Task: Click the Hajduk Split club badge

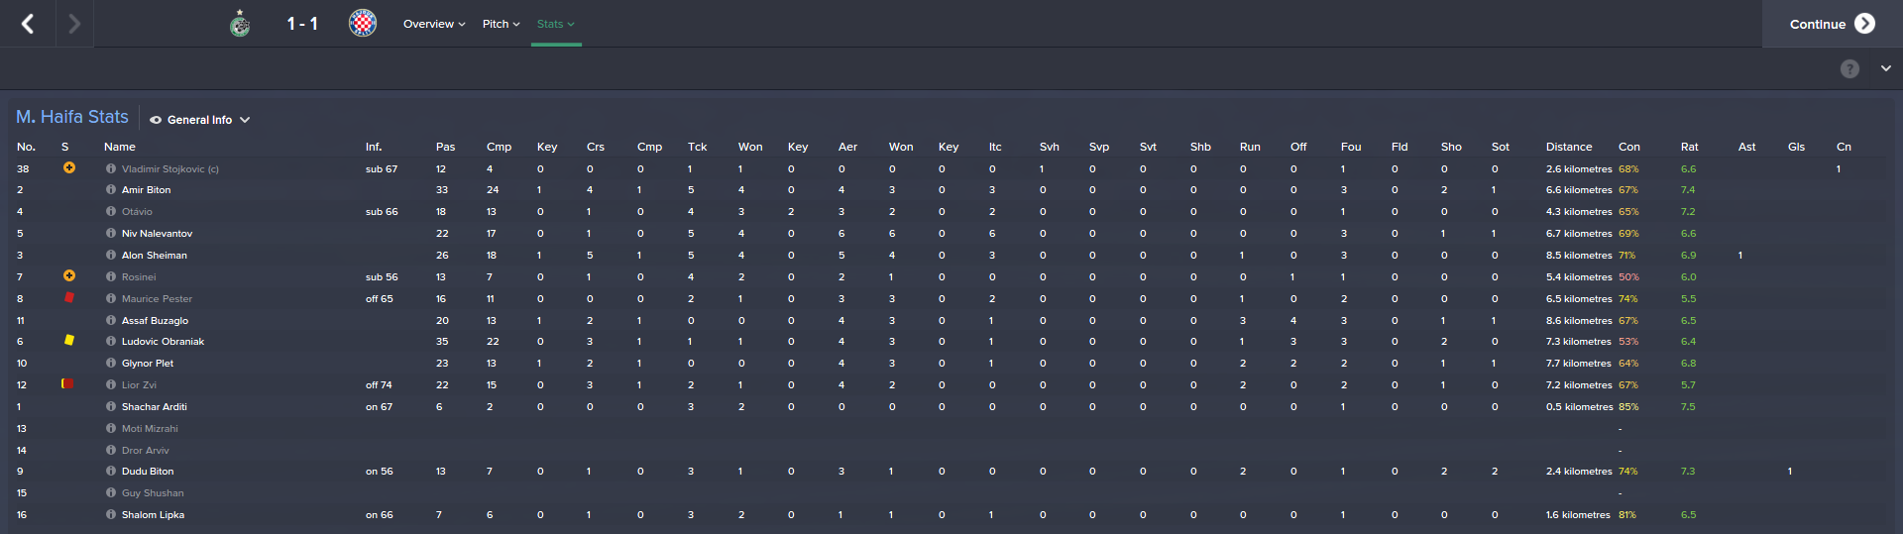Action: [x=363, y=24]
